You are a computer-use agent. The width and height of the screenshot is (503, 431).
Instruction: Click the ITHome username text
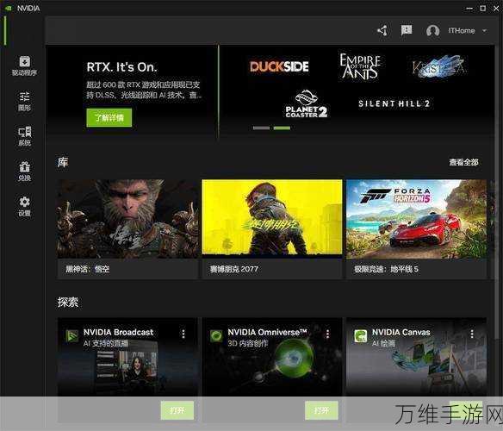(462, 31)
